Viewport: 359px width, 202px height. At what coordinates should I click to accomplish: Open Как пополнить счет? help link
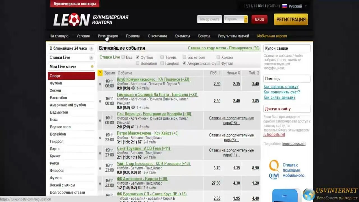pos(282,92)
